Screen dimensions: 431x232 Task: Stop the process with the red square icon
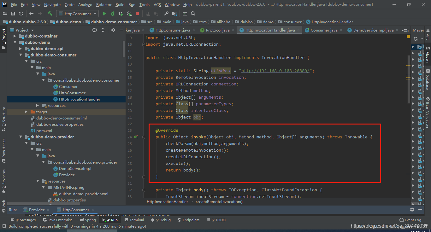click(x=137, y=14)
